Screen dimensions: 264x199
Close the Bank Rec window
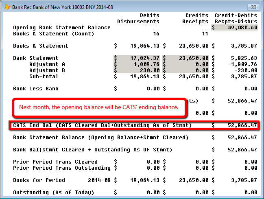253,7
